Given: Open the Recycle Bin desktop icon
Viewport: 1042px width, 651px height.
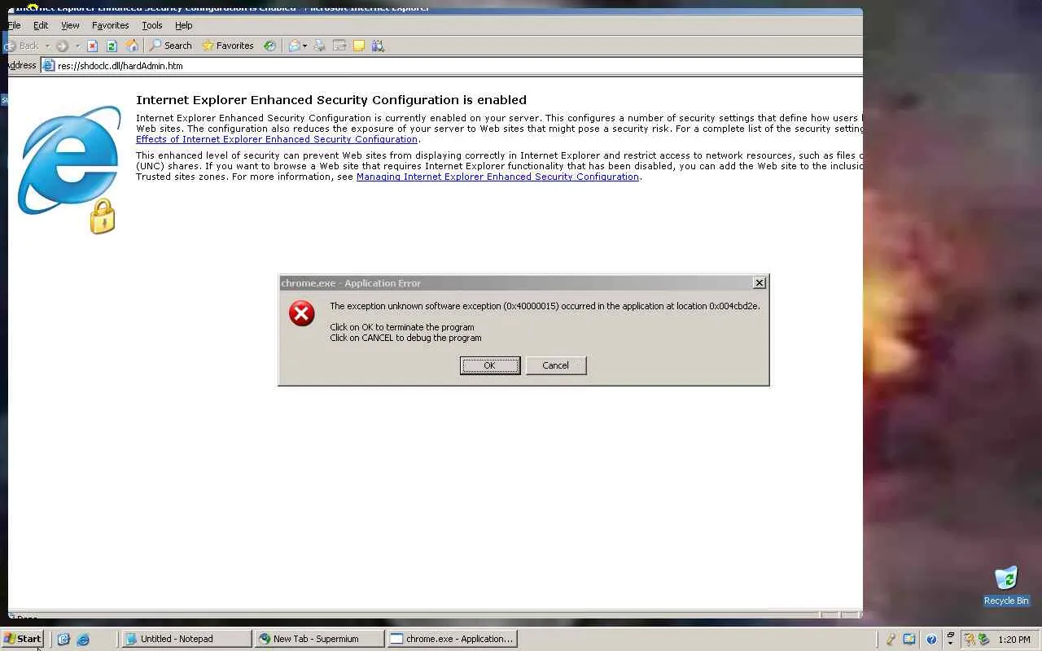Looking at the screenshot, I should point(1006,586).
